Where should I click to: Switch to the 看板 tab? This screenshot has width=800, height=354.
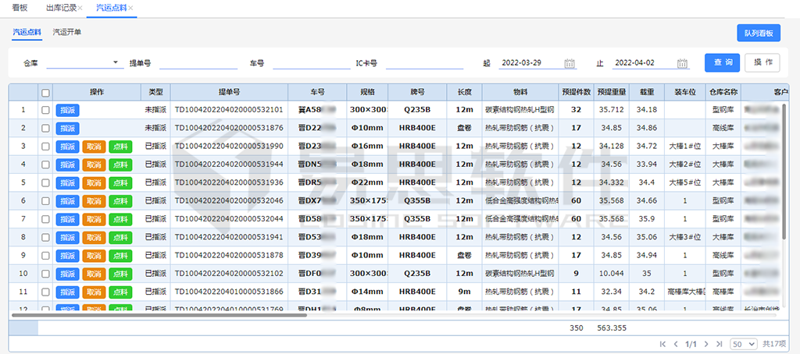20,8
